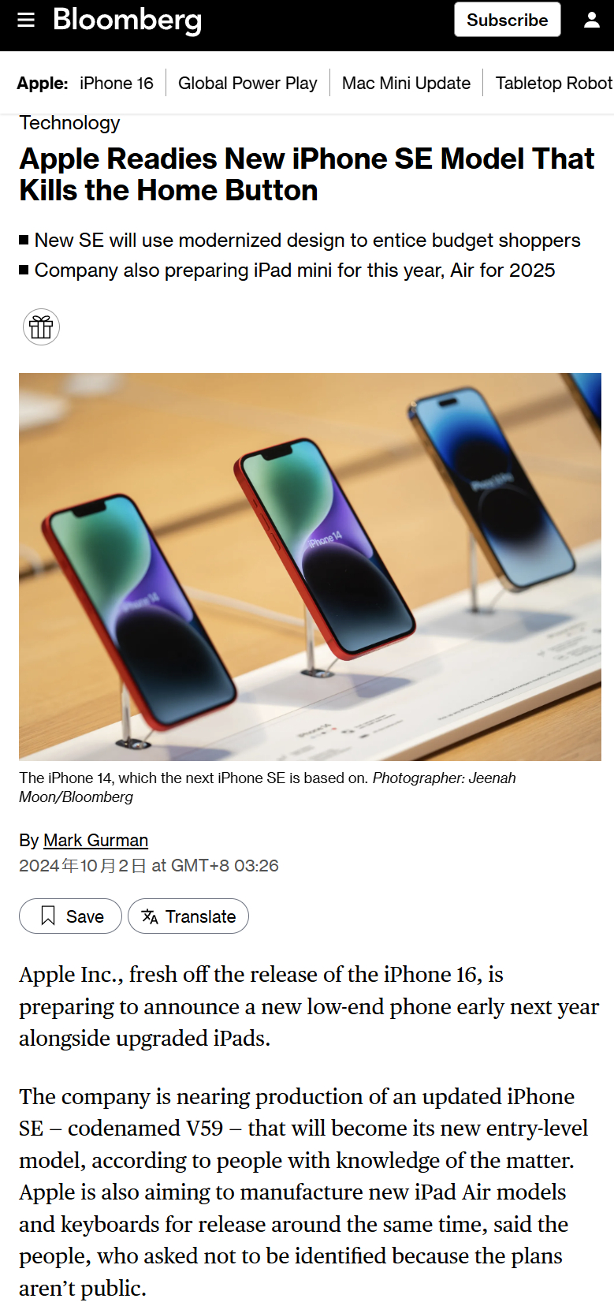Open the Technology section link
This screenshot has width=614, height=1306.
click(69, 123)
